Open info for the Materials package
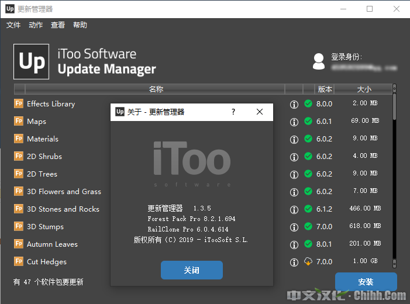 pos(294,139)
